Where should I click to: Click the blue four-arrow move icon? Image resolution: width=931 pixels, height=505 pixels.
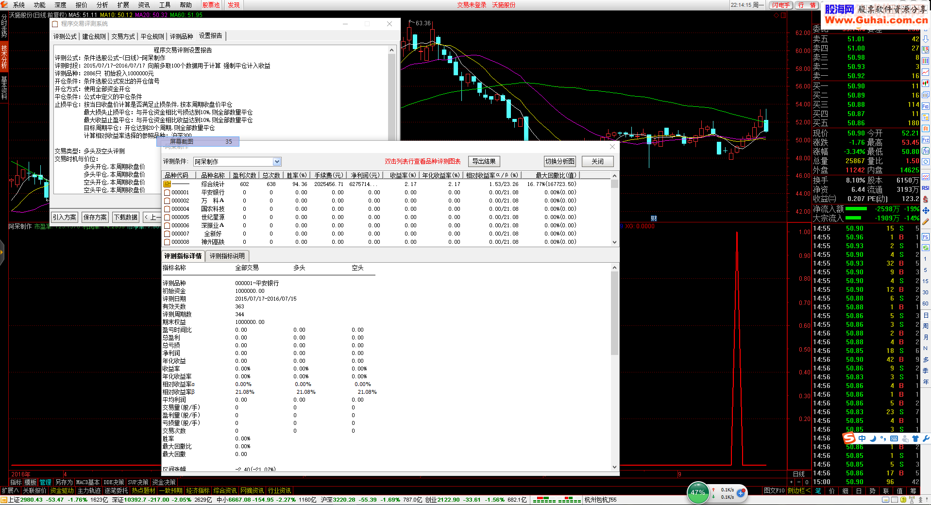925,210
